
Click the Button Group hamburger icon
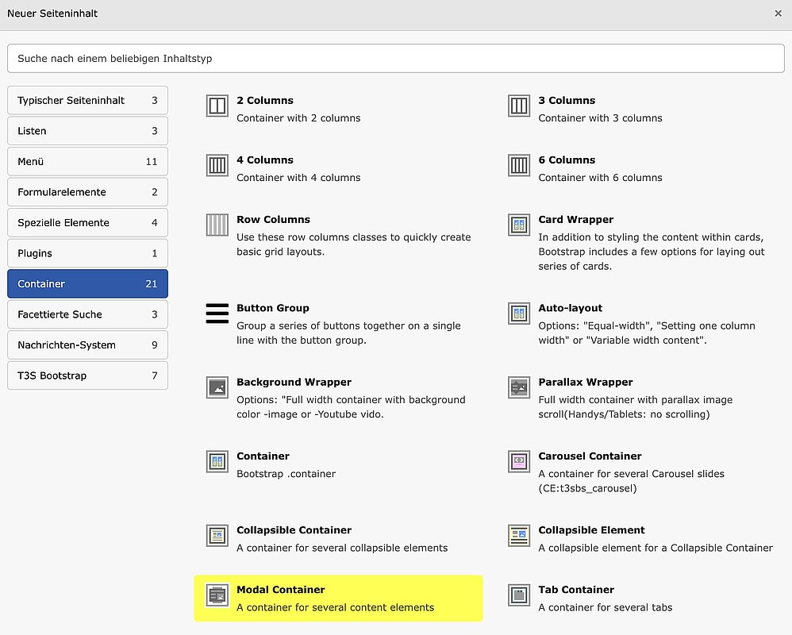pyautogui.click(x=217, y=314)
